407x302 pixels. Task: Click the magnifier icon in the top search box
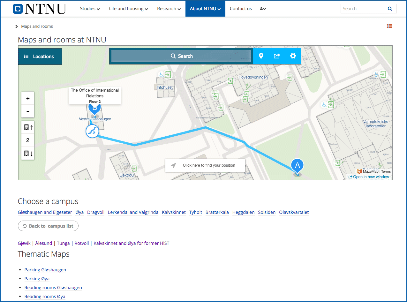point(390,9)
